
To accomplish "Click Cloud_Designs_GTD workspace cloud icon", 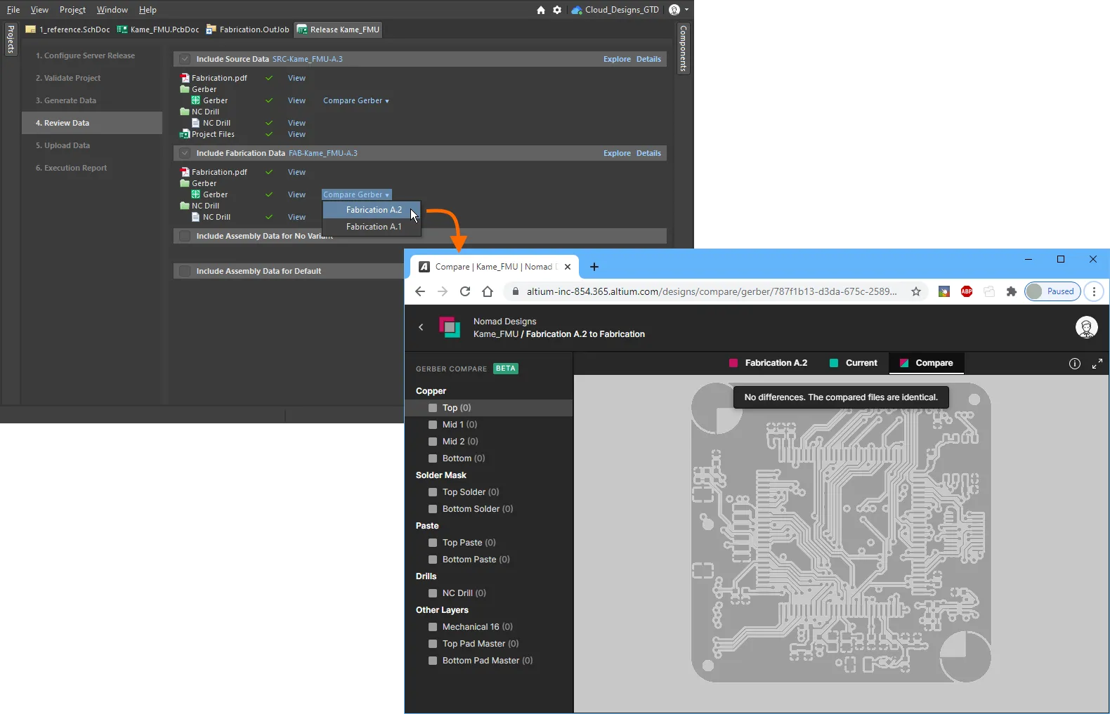I will [577, 10].
